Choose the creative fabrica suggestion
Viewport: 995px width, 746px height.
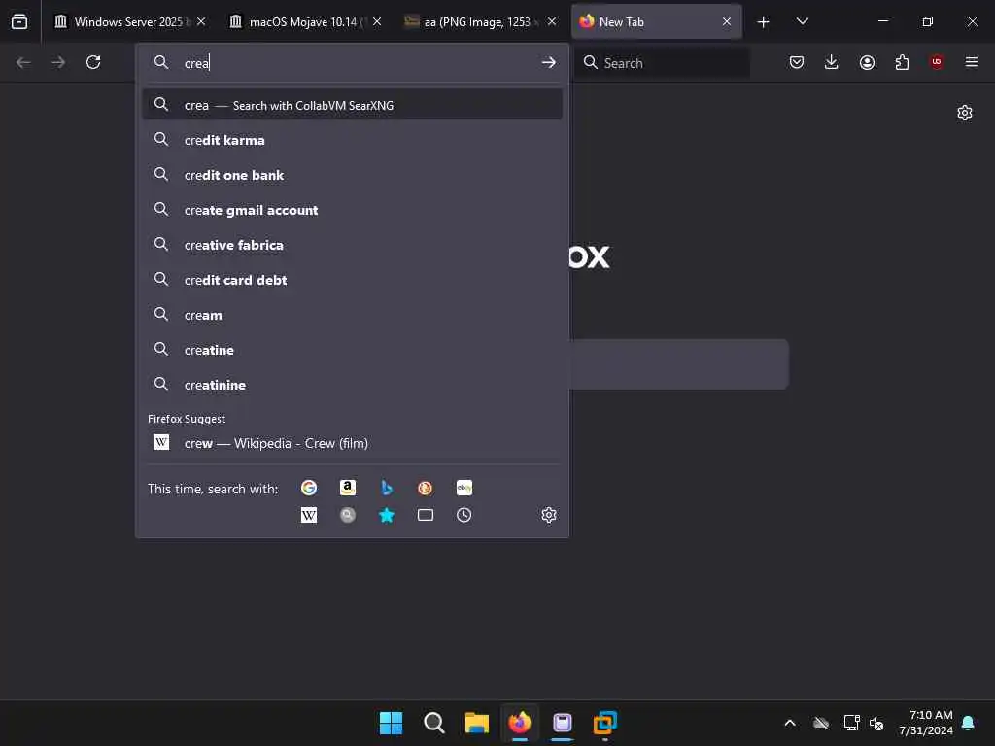click(x=353, y=244)
